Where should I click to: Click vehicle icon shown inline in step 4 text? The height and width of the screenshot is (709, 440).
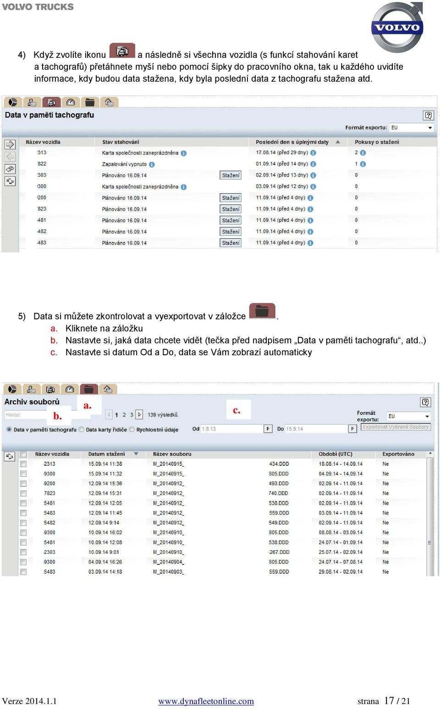(x=122, y=51)
